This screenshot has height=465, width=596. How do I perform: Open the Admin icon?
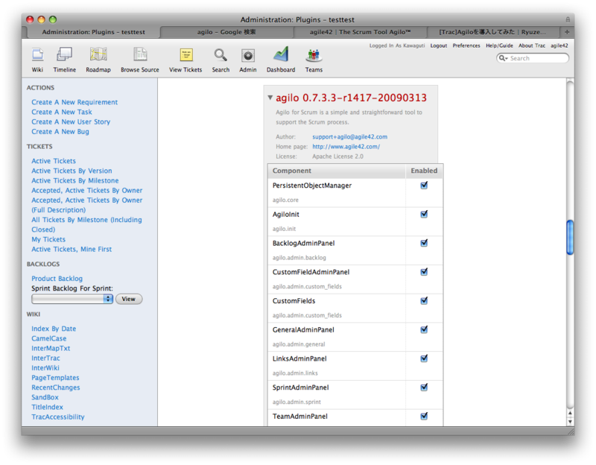pyautogui.click(x=248, y=55)
